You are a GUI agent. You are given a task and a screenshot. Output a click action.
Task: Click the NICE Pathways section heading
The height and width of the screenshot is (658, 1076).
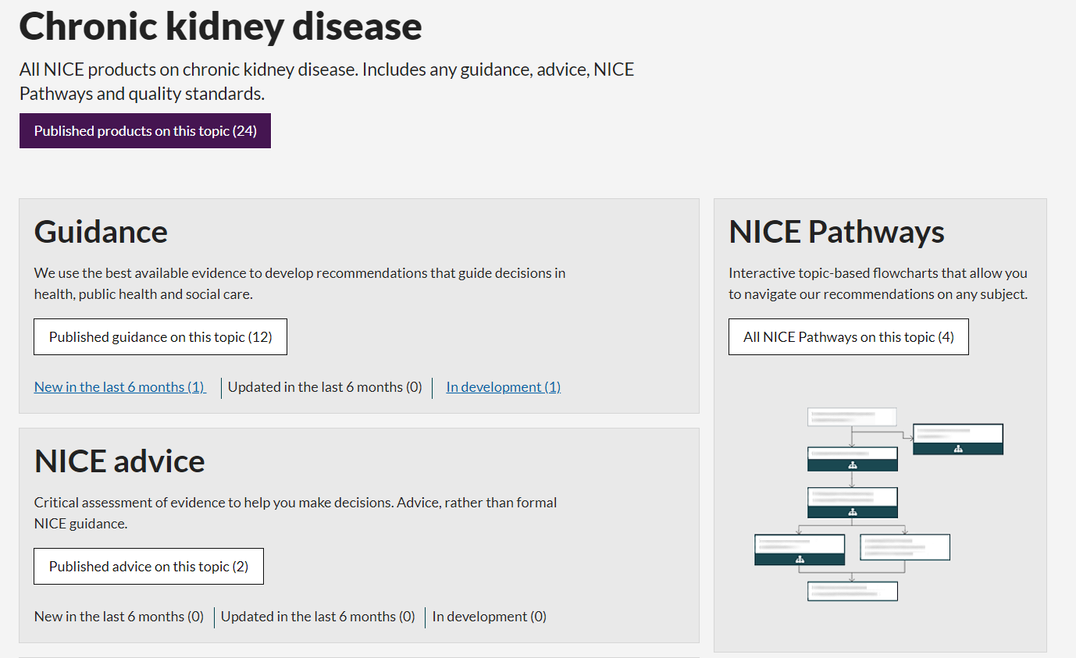click(x=836, y=232)
